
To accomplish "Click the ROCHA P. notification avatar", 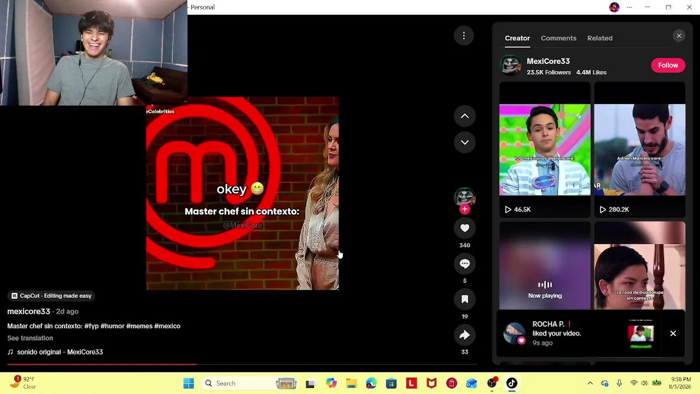I will pos(514,333).
